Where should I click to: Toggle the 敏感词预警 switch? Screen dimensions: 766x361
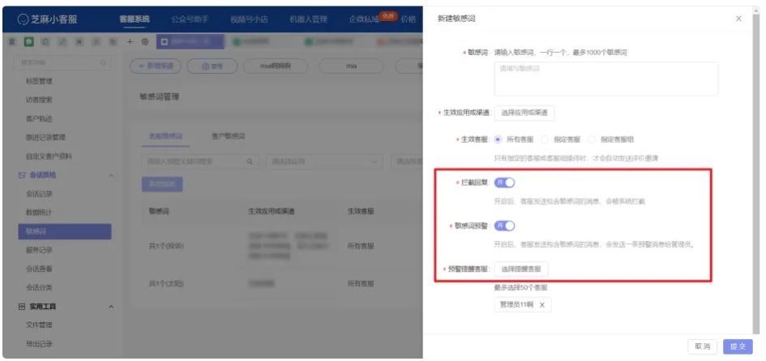504,226
